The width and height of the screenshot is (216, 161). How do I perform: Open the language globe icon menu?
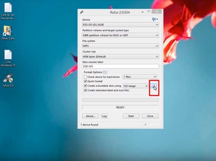155,19
